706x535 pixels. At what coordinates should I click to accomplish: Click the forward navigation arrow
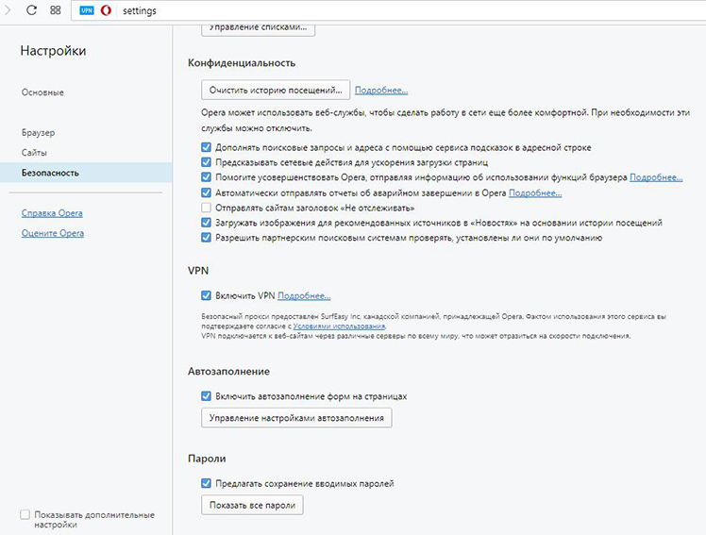tap(8, 9)
